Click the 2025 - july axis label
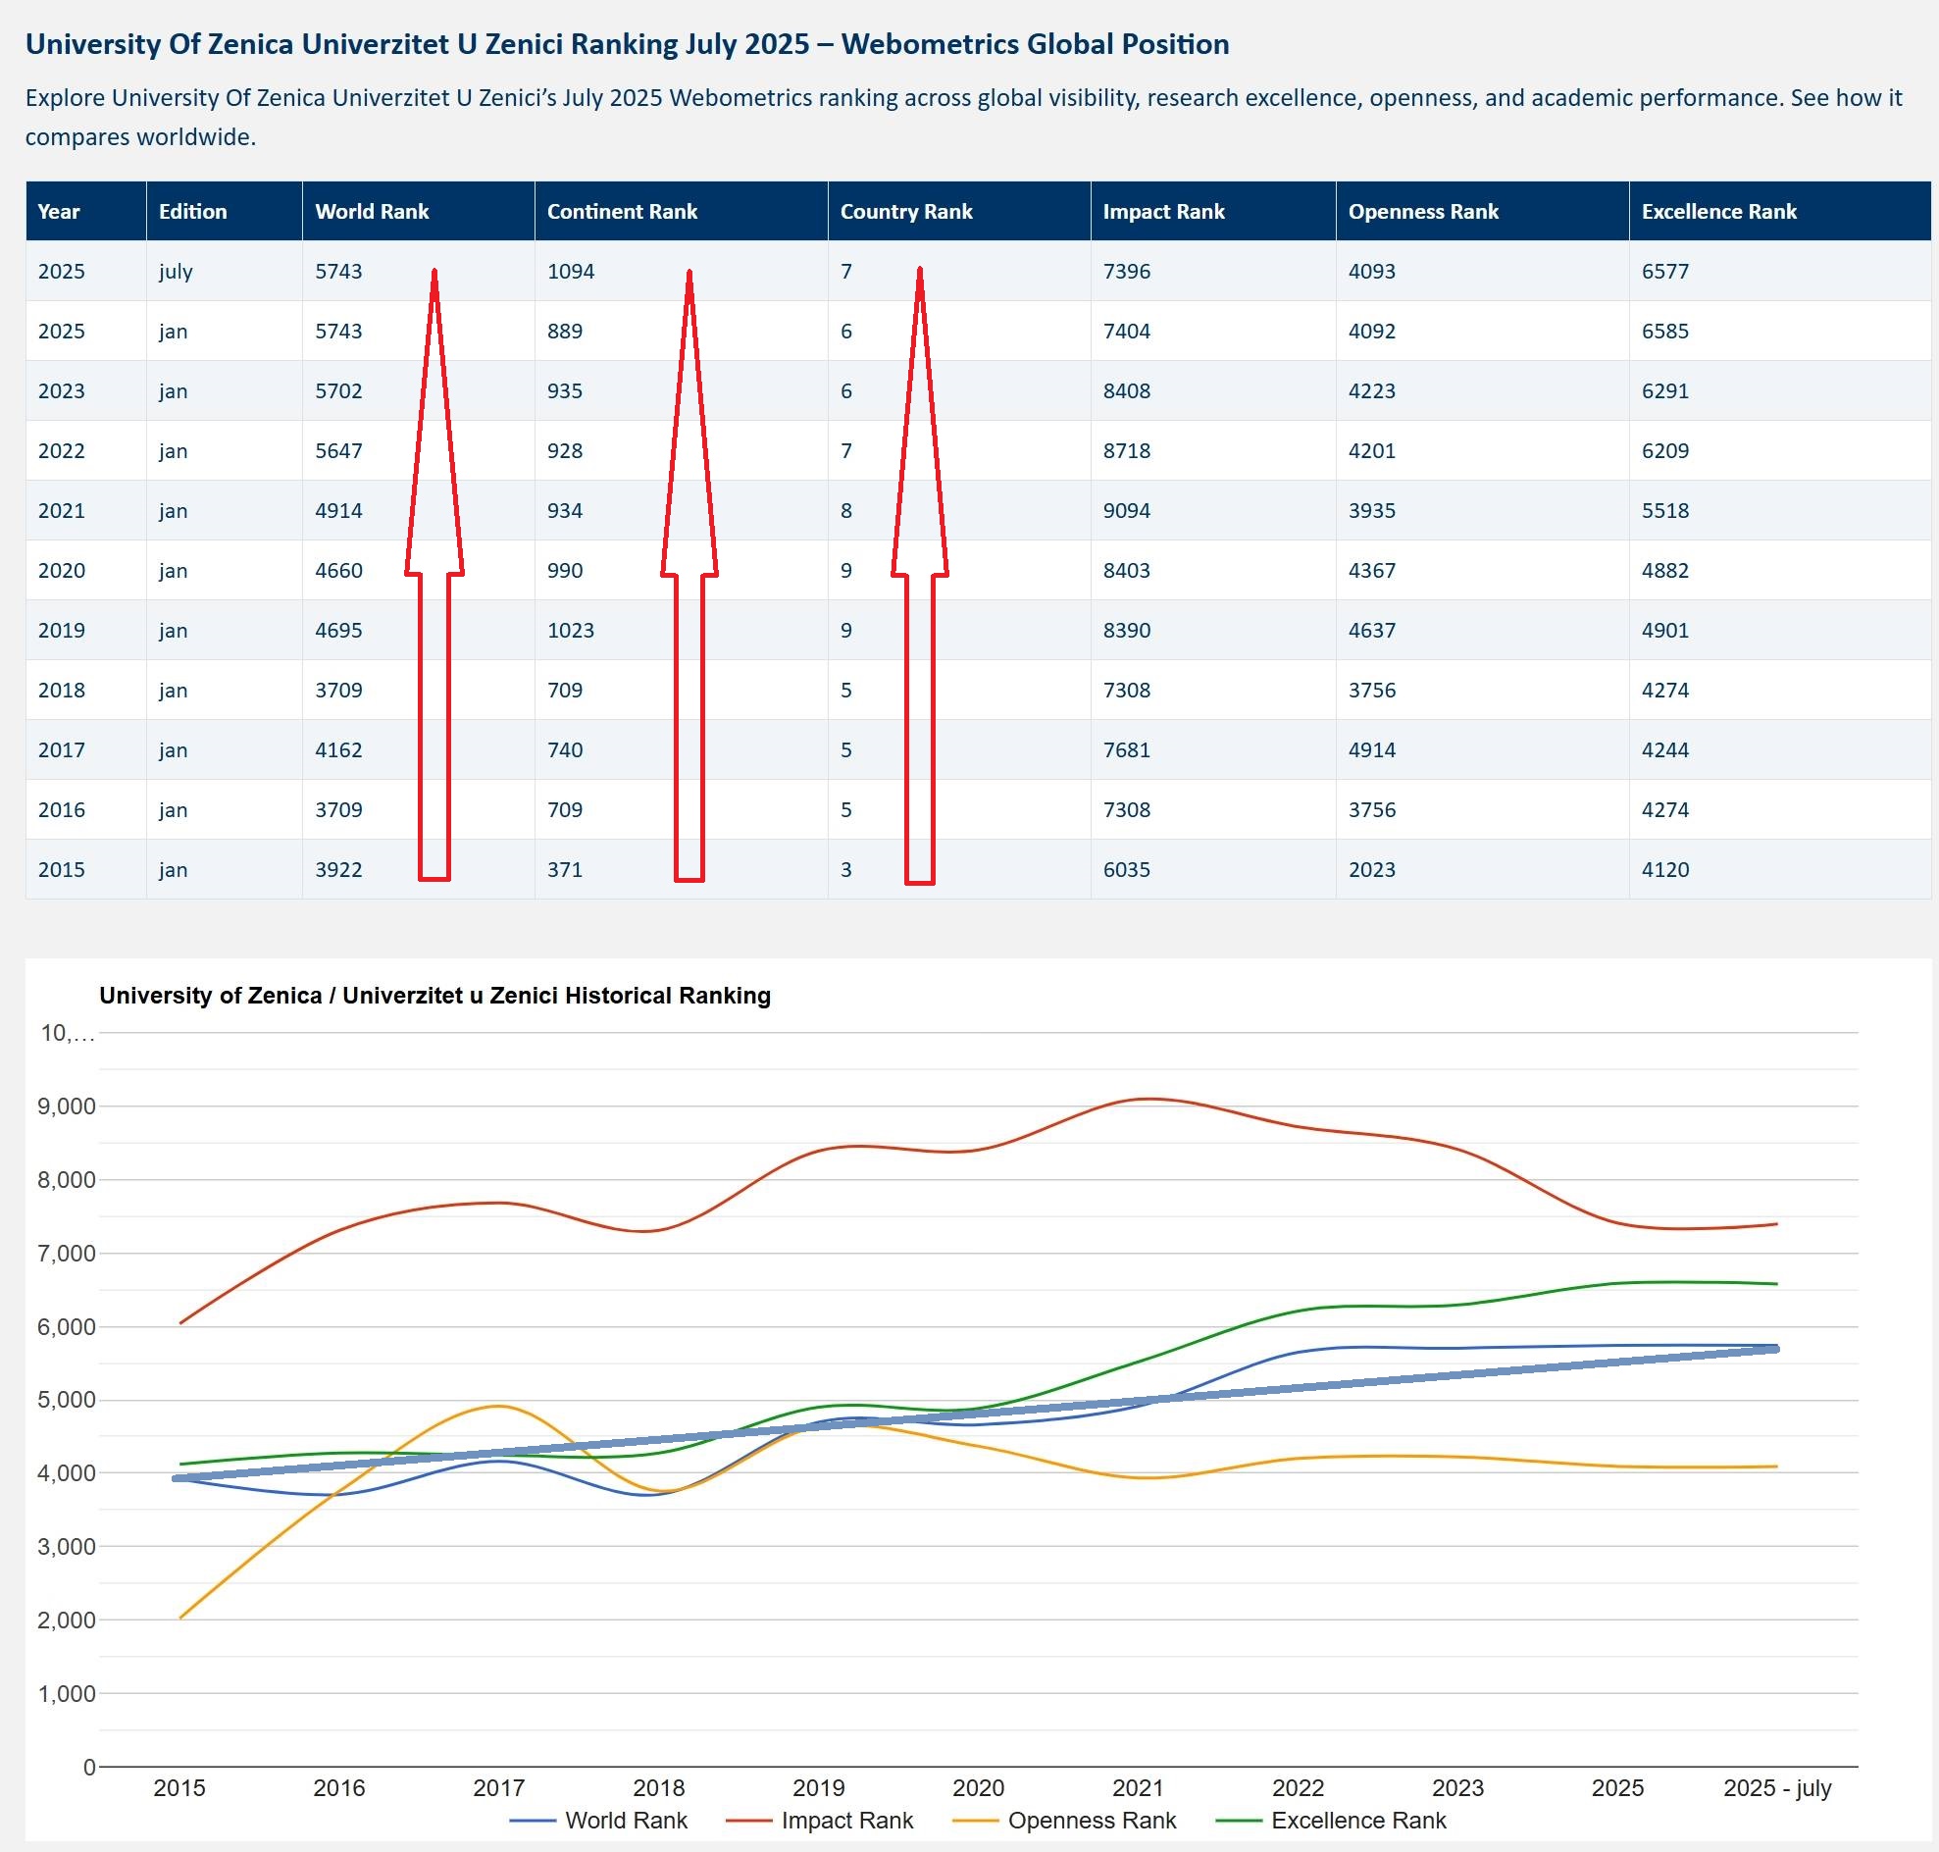The width and height of the screenshot is (1939, 1852). (1776, 1788)
